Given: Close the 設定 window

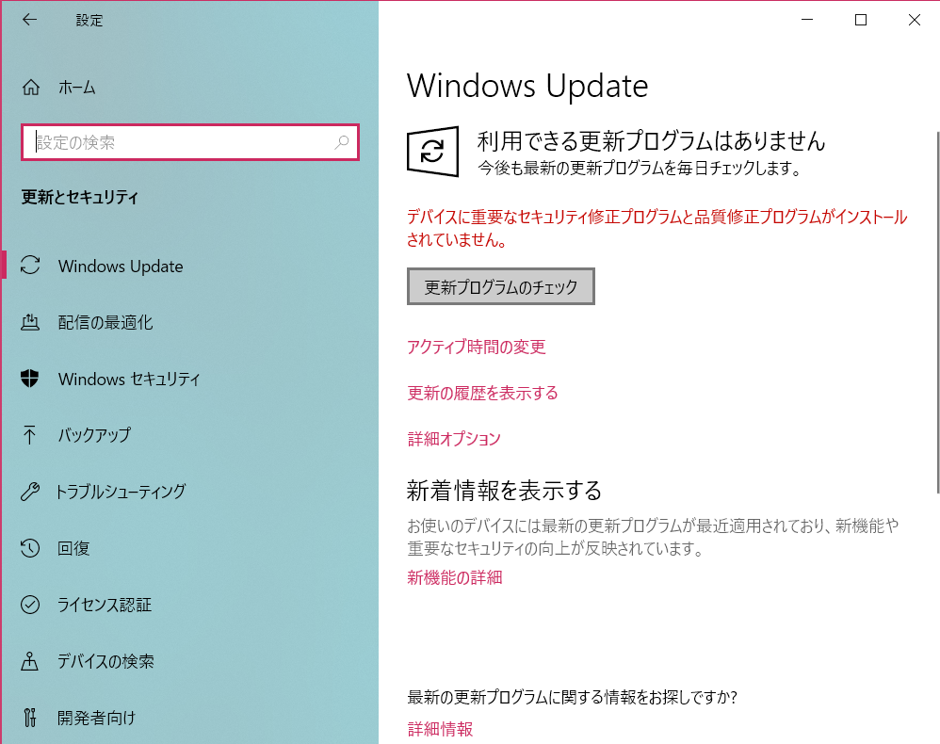Looking at the screenshot, I should pyautogui.click(x=914, y=20).
